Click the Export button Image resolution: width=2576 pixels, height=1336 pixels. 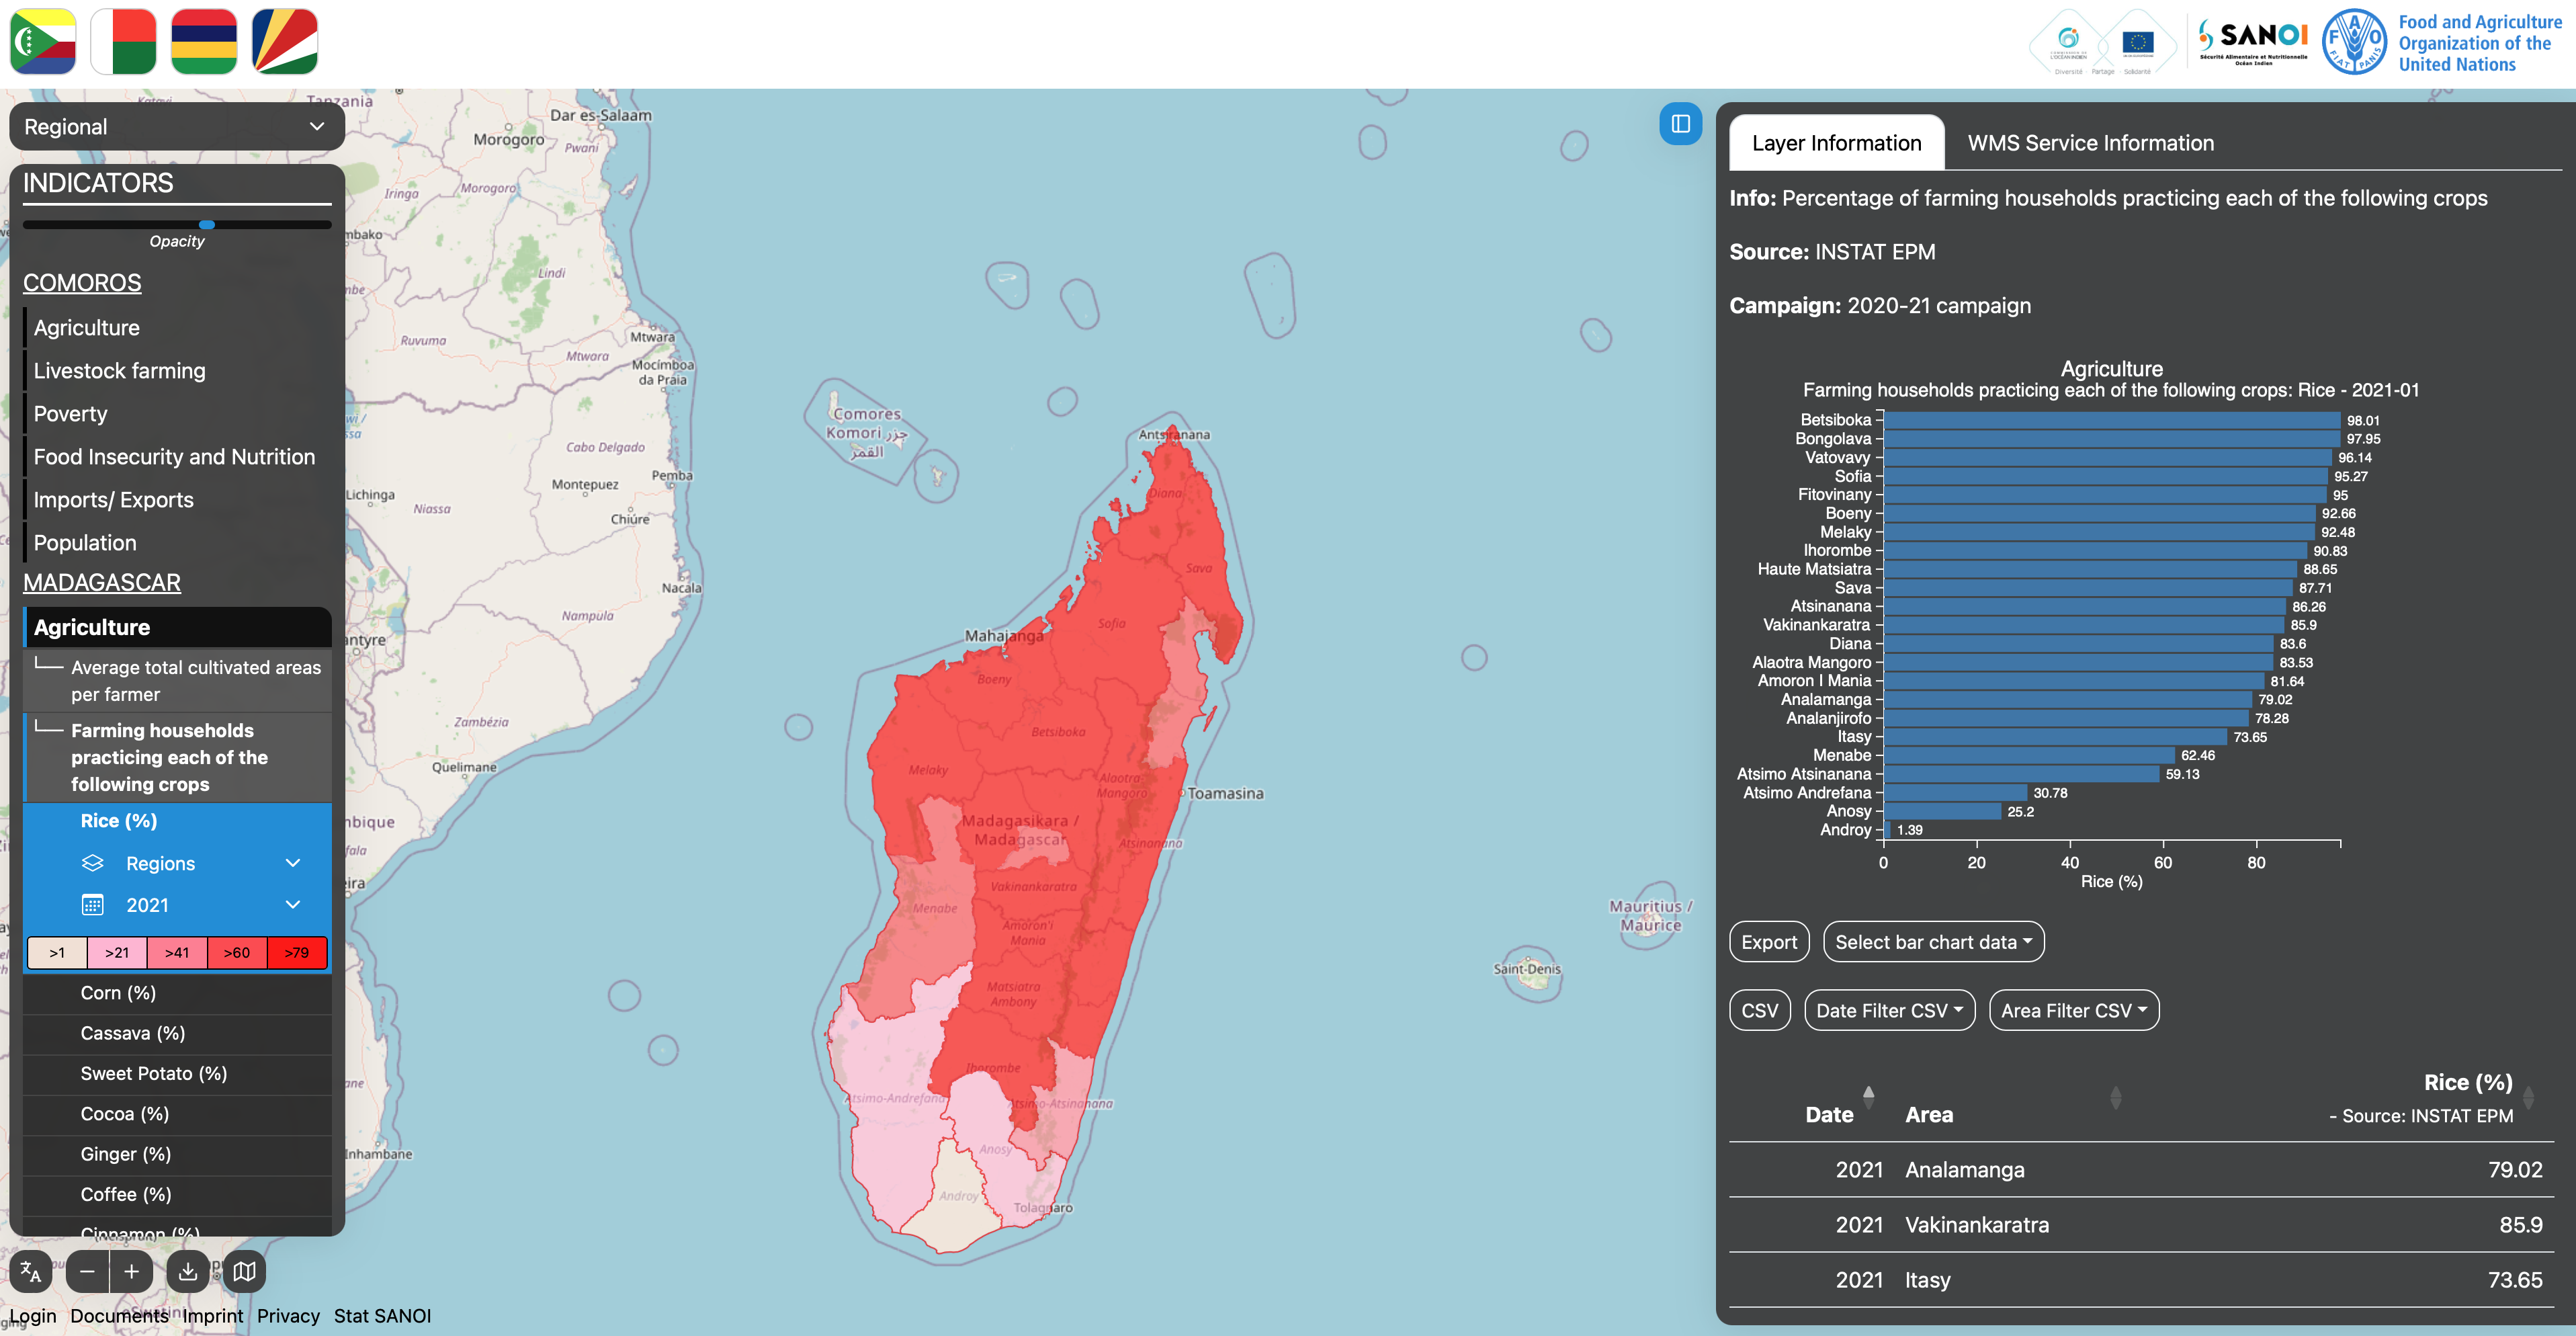click(1768, 942)
